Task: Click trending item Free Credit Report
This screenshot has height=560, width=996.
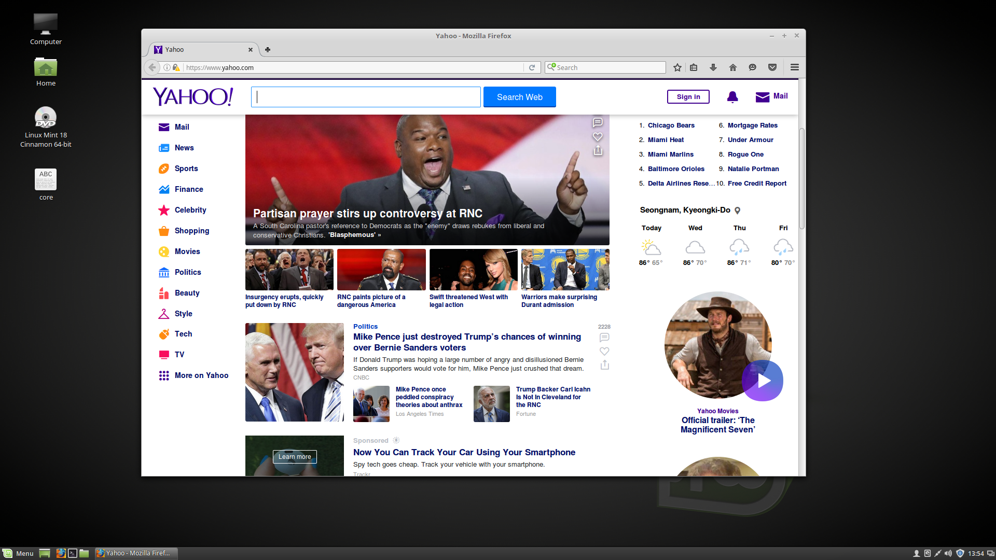Action: 757,184
